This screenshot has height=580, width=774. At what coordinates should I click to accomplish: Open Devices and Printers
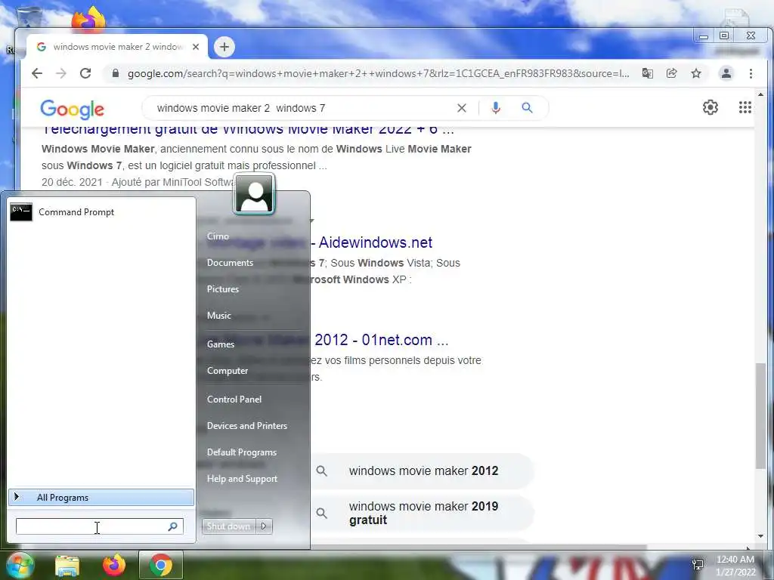tap(247, 426)
